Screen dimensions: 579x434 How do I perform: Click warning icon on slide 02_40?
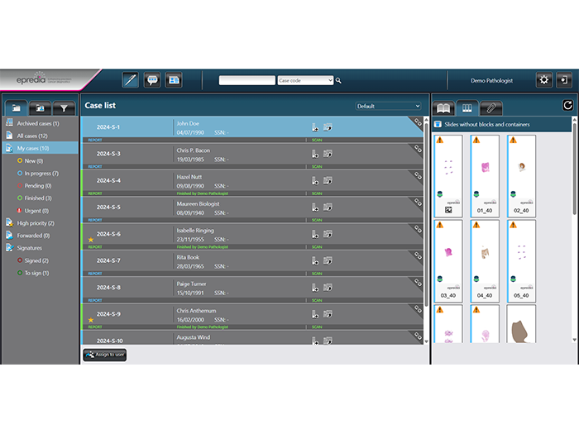click(514, 141)
